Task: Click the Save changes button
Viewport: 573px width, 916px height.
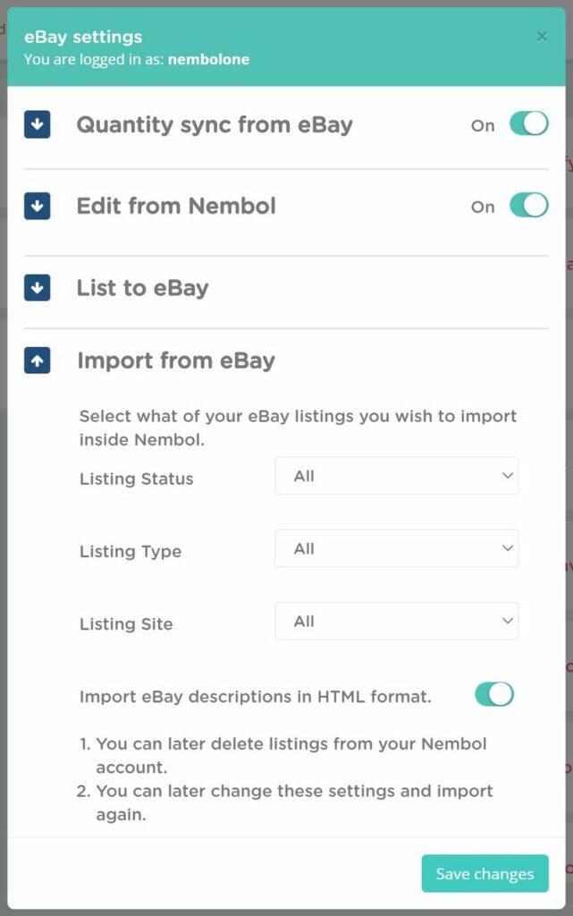Action: [x=484, y=873]
